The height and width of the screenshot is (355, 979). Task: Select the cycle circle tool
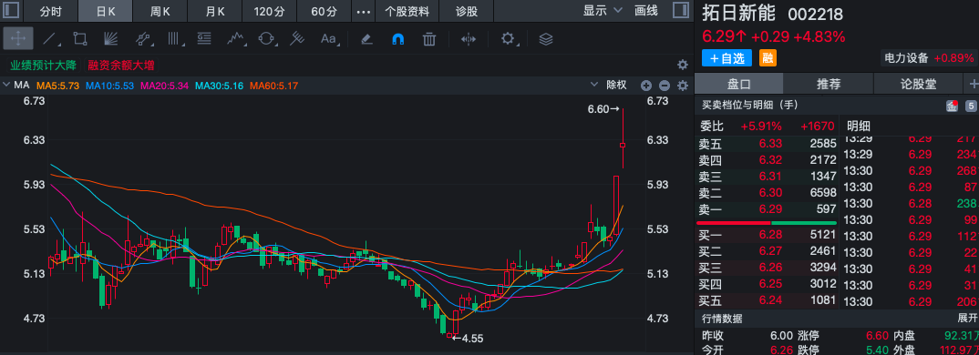coord(266,38)
